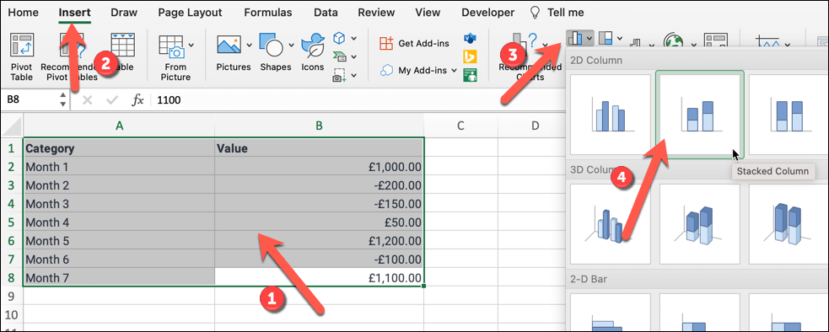Expand the Shapes dropdown arrow
The width and height of the screenshot is (829, 332).
coord(291,45)
